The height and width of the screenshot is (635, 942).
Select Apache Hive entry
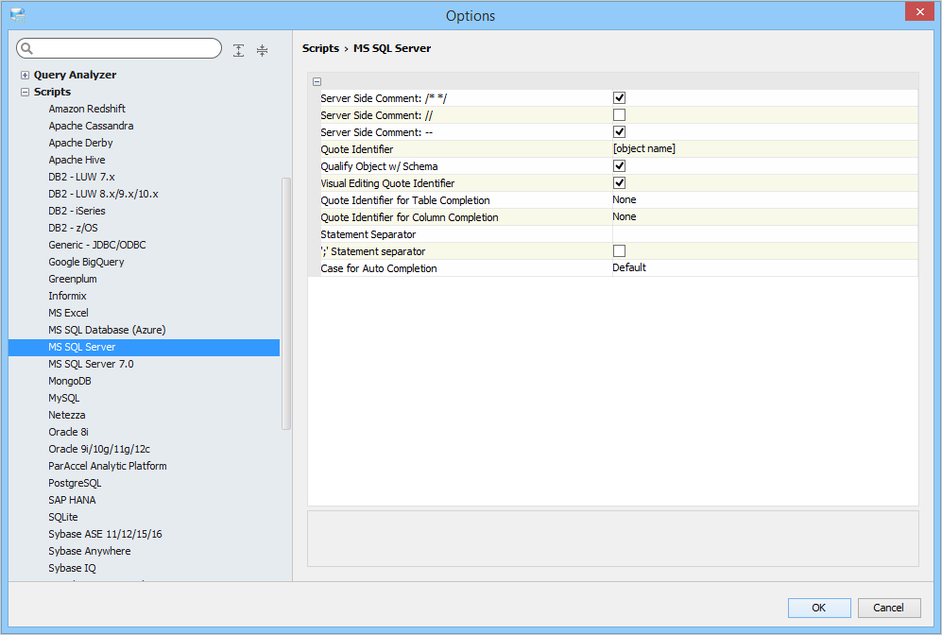(x=77, y=160)
